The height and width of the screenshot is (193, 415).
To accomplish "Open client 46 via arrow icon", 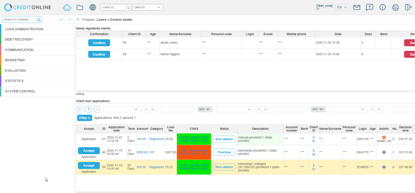I will click(x=314, y=150).
